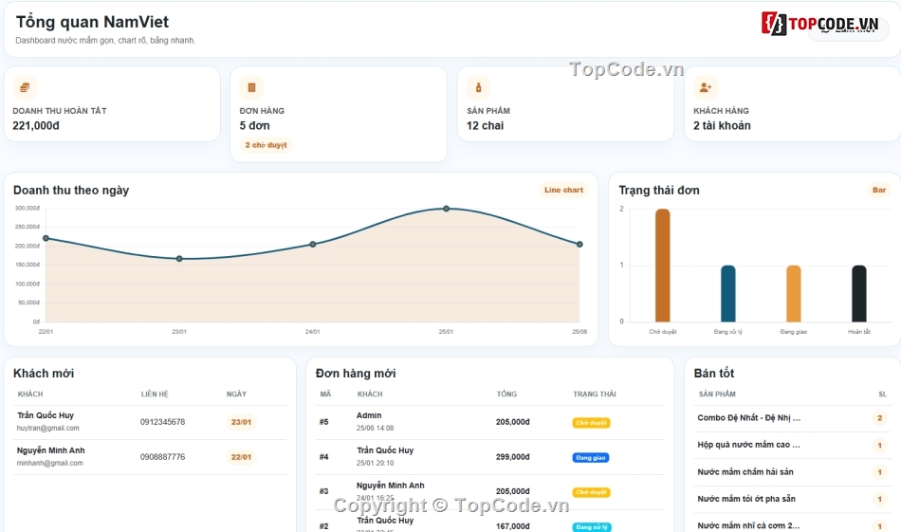Click the 'Tổng quan NamViet' page title
901x532 pixels.
click(x=92, y=22)
